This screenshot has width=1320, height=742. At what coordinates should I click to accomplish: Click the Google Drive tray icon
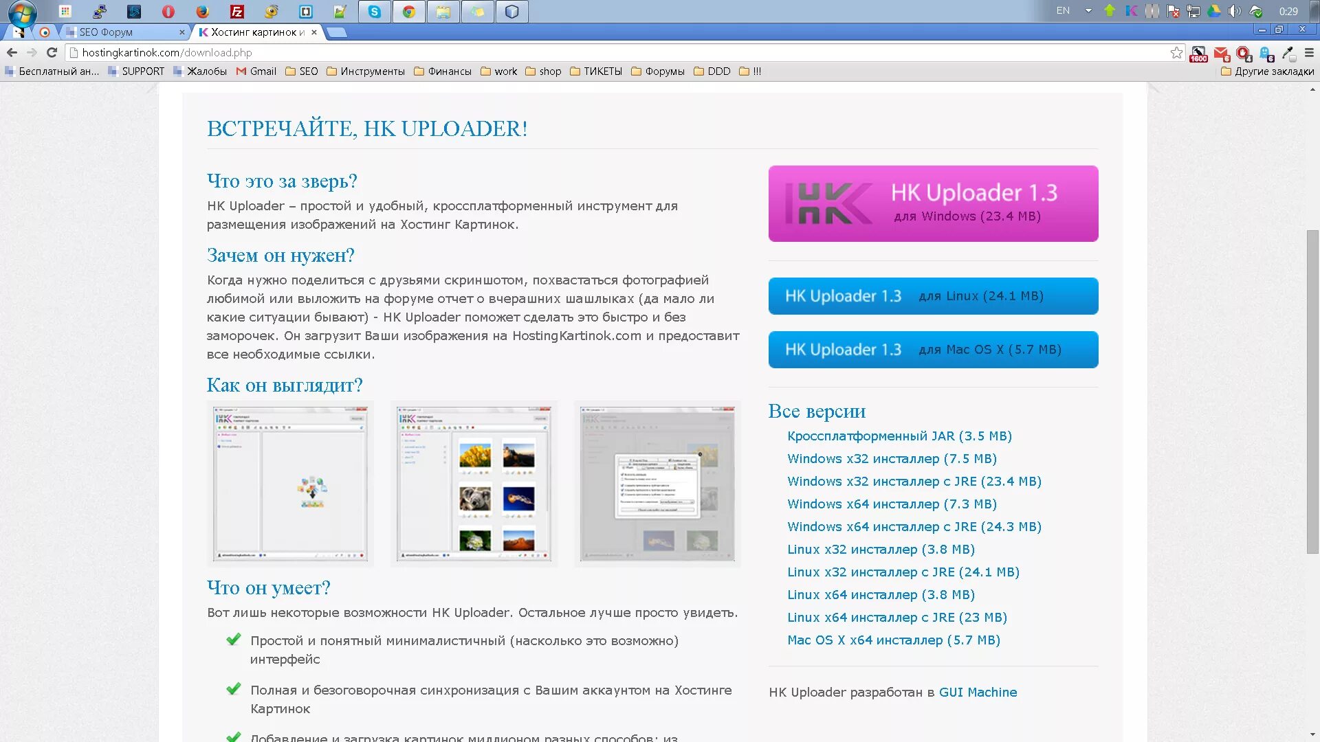[1214, 11]
